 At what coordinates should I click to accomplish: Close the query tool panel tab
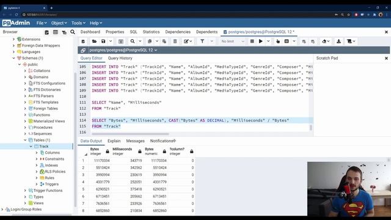[386, 32]
